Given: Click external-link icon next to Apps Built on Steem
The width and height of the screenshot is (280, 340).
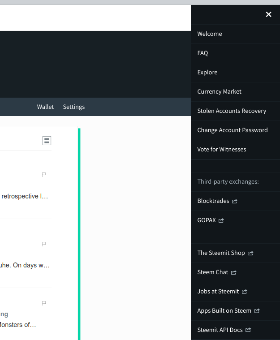Looking at the screenshot, I should 257,311.
